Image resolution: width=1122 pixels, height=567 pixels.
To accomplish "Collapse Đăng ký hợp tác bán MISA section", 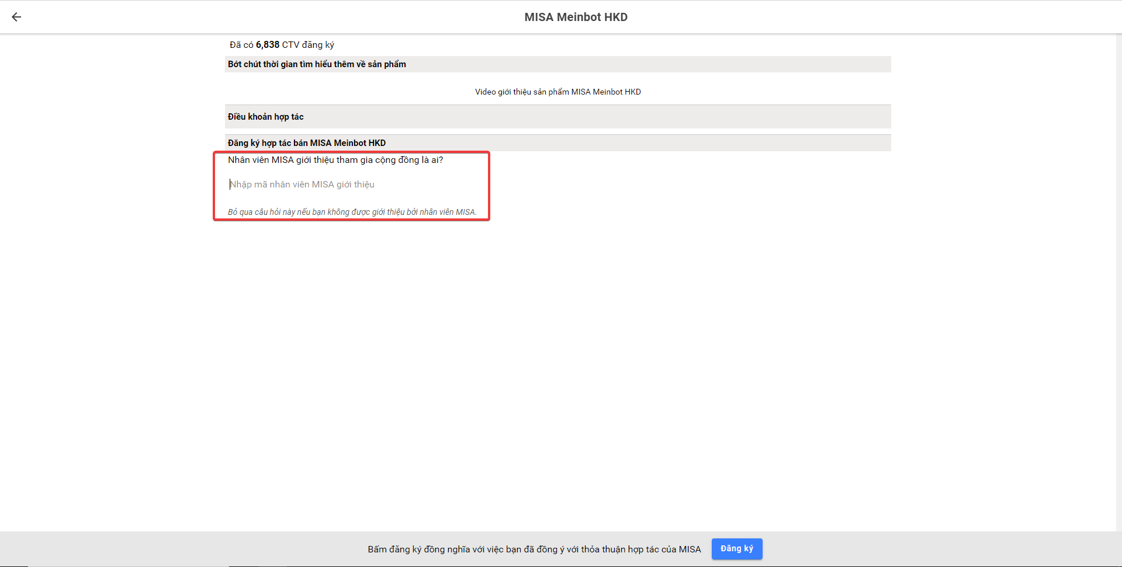I will (558, 143).
